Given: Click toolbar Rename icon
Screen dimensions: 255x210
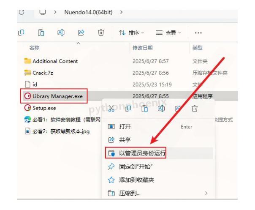Looking at the screenshot, I should [x=61, y=33].
